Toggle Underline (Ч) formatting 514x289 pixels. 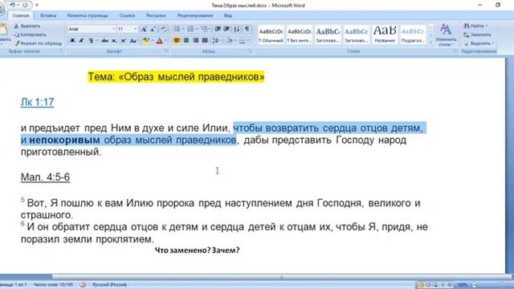(x=91, y=41)
